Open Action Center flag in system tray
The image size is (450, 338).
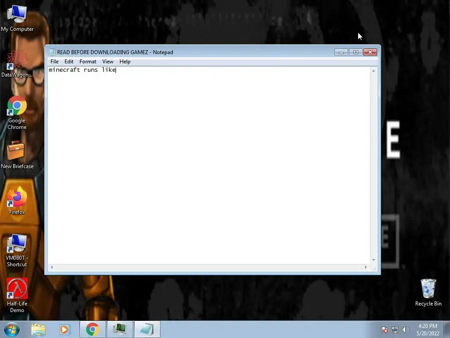(385, 330)
